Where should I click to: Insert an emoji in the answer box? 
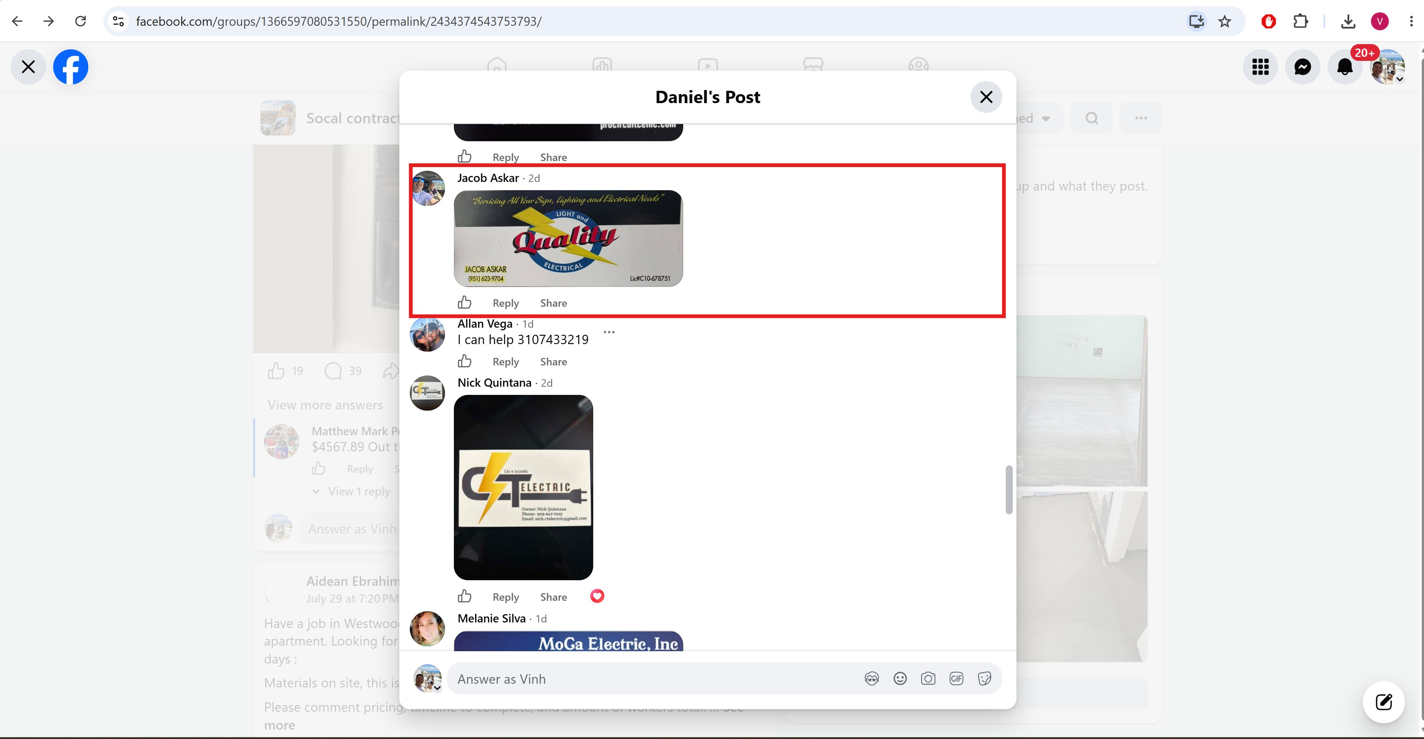pos(900,678)
